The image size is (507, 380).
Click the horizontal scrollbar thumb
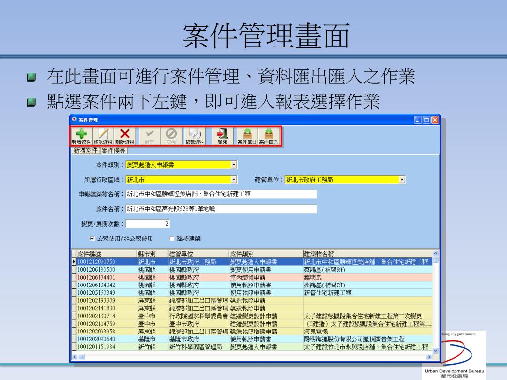(82, 357)
